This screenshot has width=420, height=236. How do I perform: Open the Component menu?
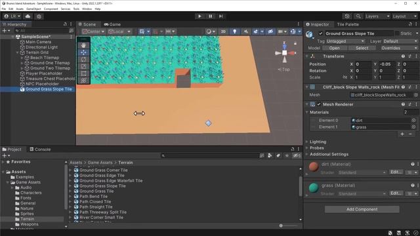point(51,9)
